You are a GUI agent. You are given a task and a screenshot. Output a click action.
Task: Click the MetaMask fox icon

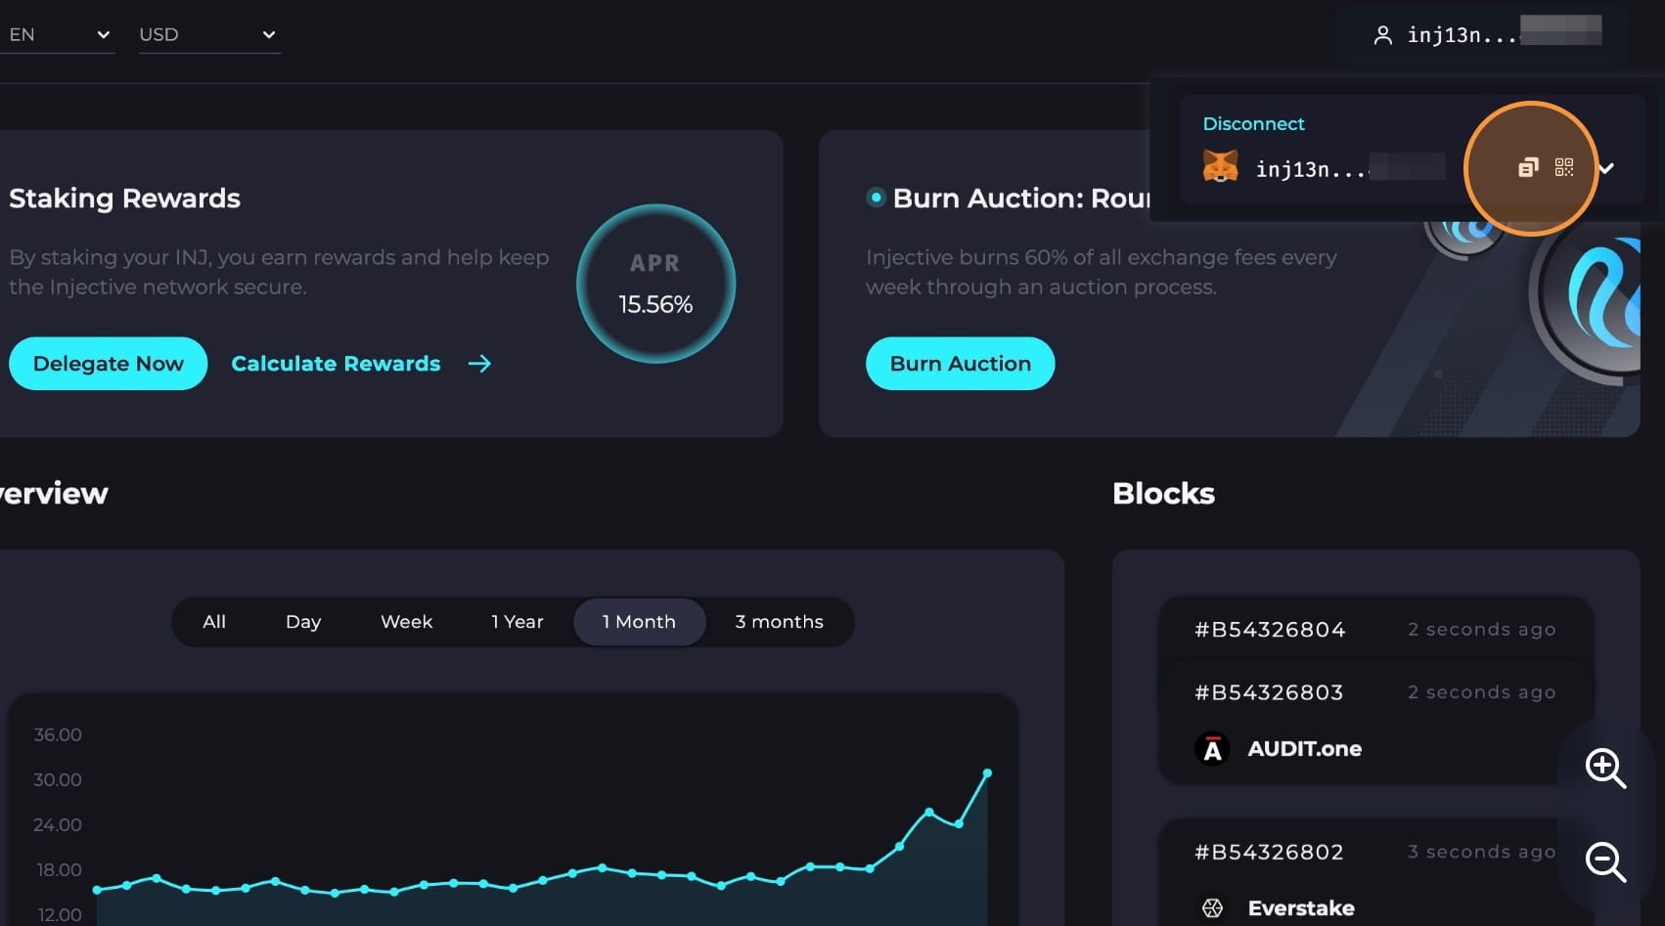coord(1220,167)
